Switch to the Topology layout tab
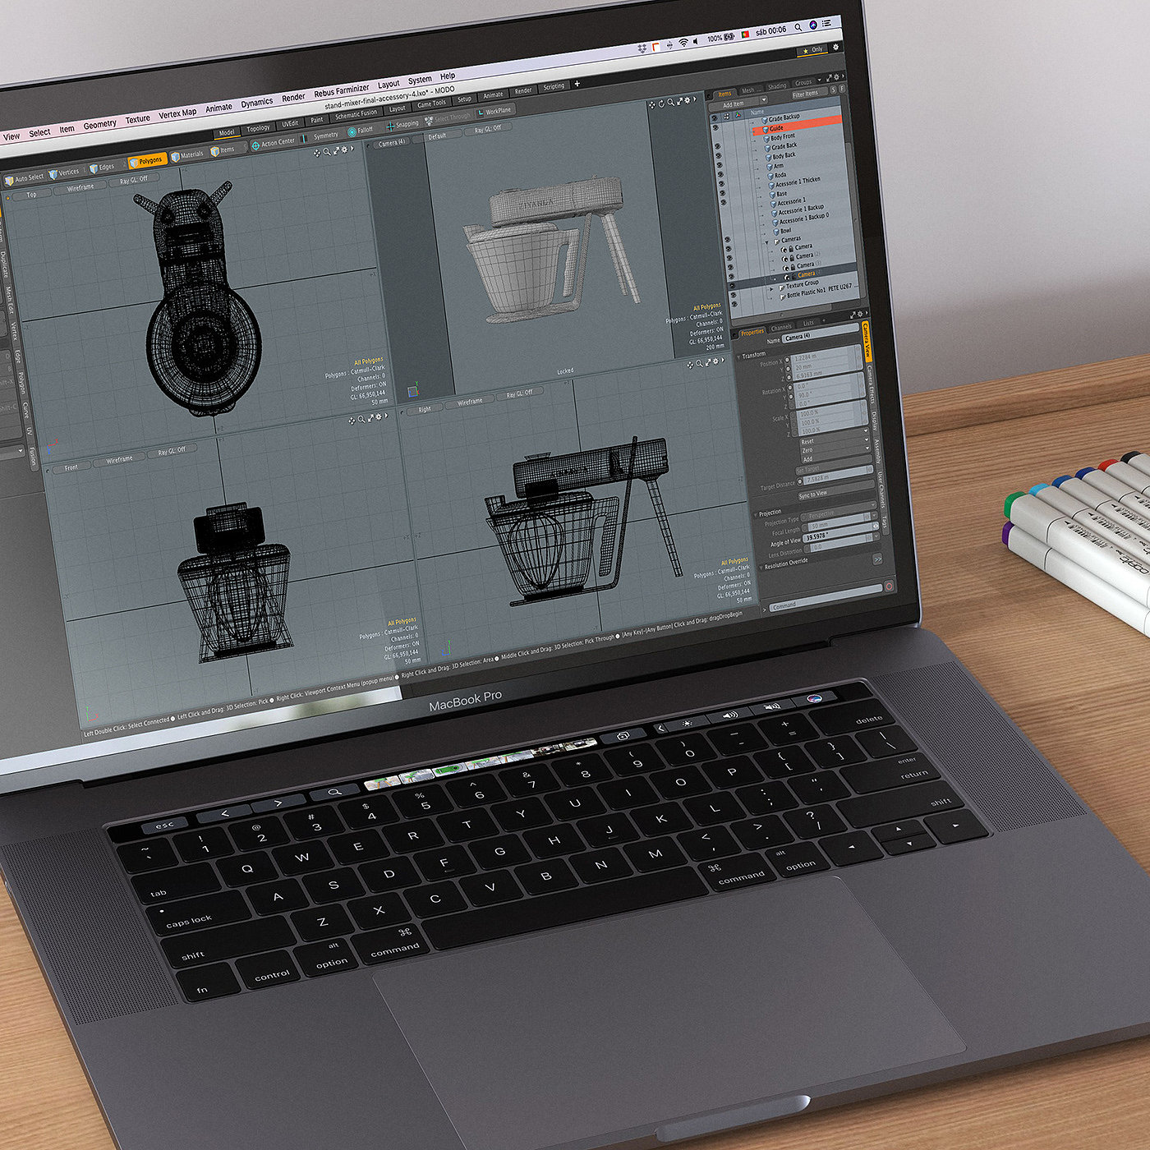This screenshot has height=1150, width=1150. click(x=258, y=128)
